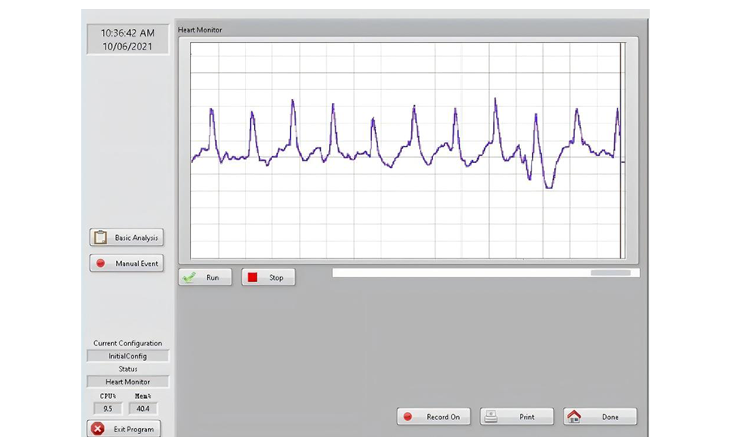Click the InitialConfig configuration field

coord(128,356)
